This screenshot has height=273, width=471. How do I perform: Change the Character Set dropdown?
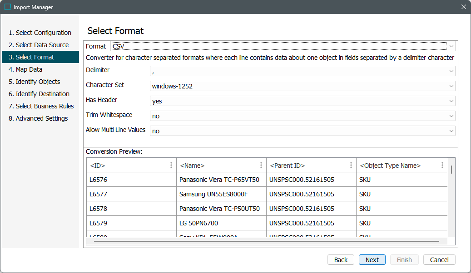tap(451, 86)
